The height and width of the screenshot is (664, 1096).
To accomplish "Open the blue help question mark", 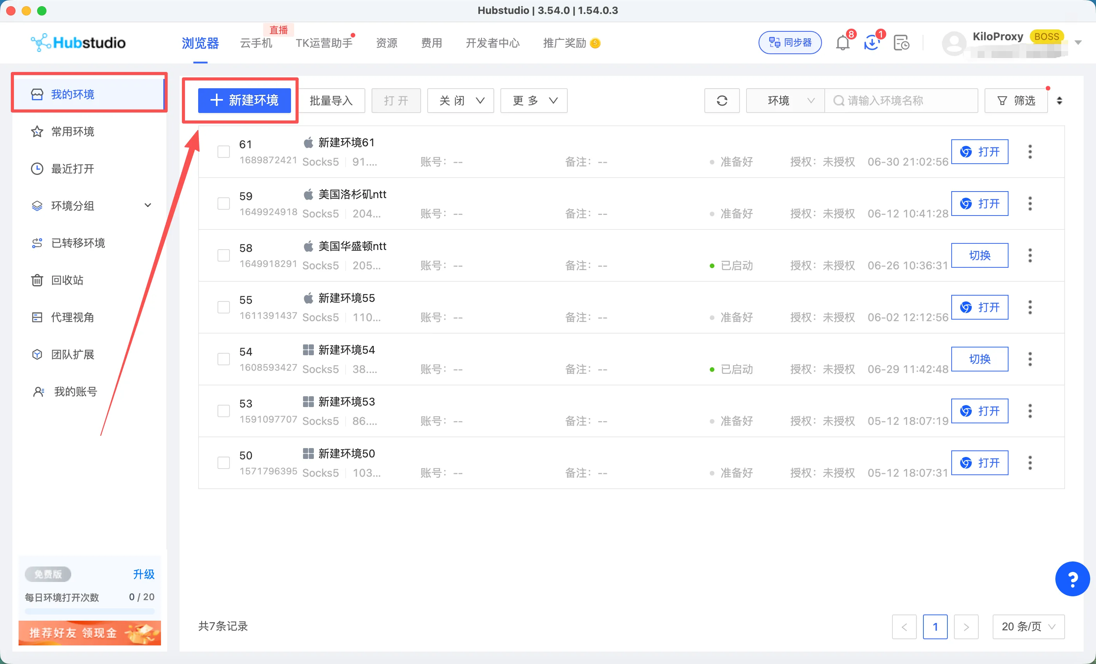I will click(x=1072, y=578).
